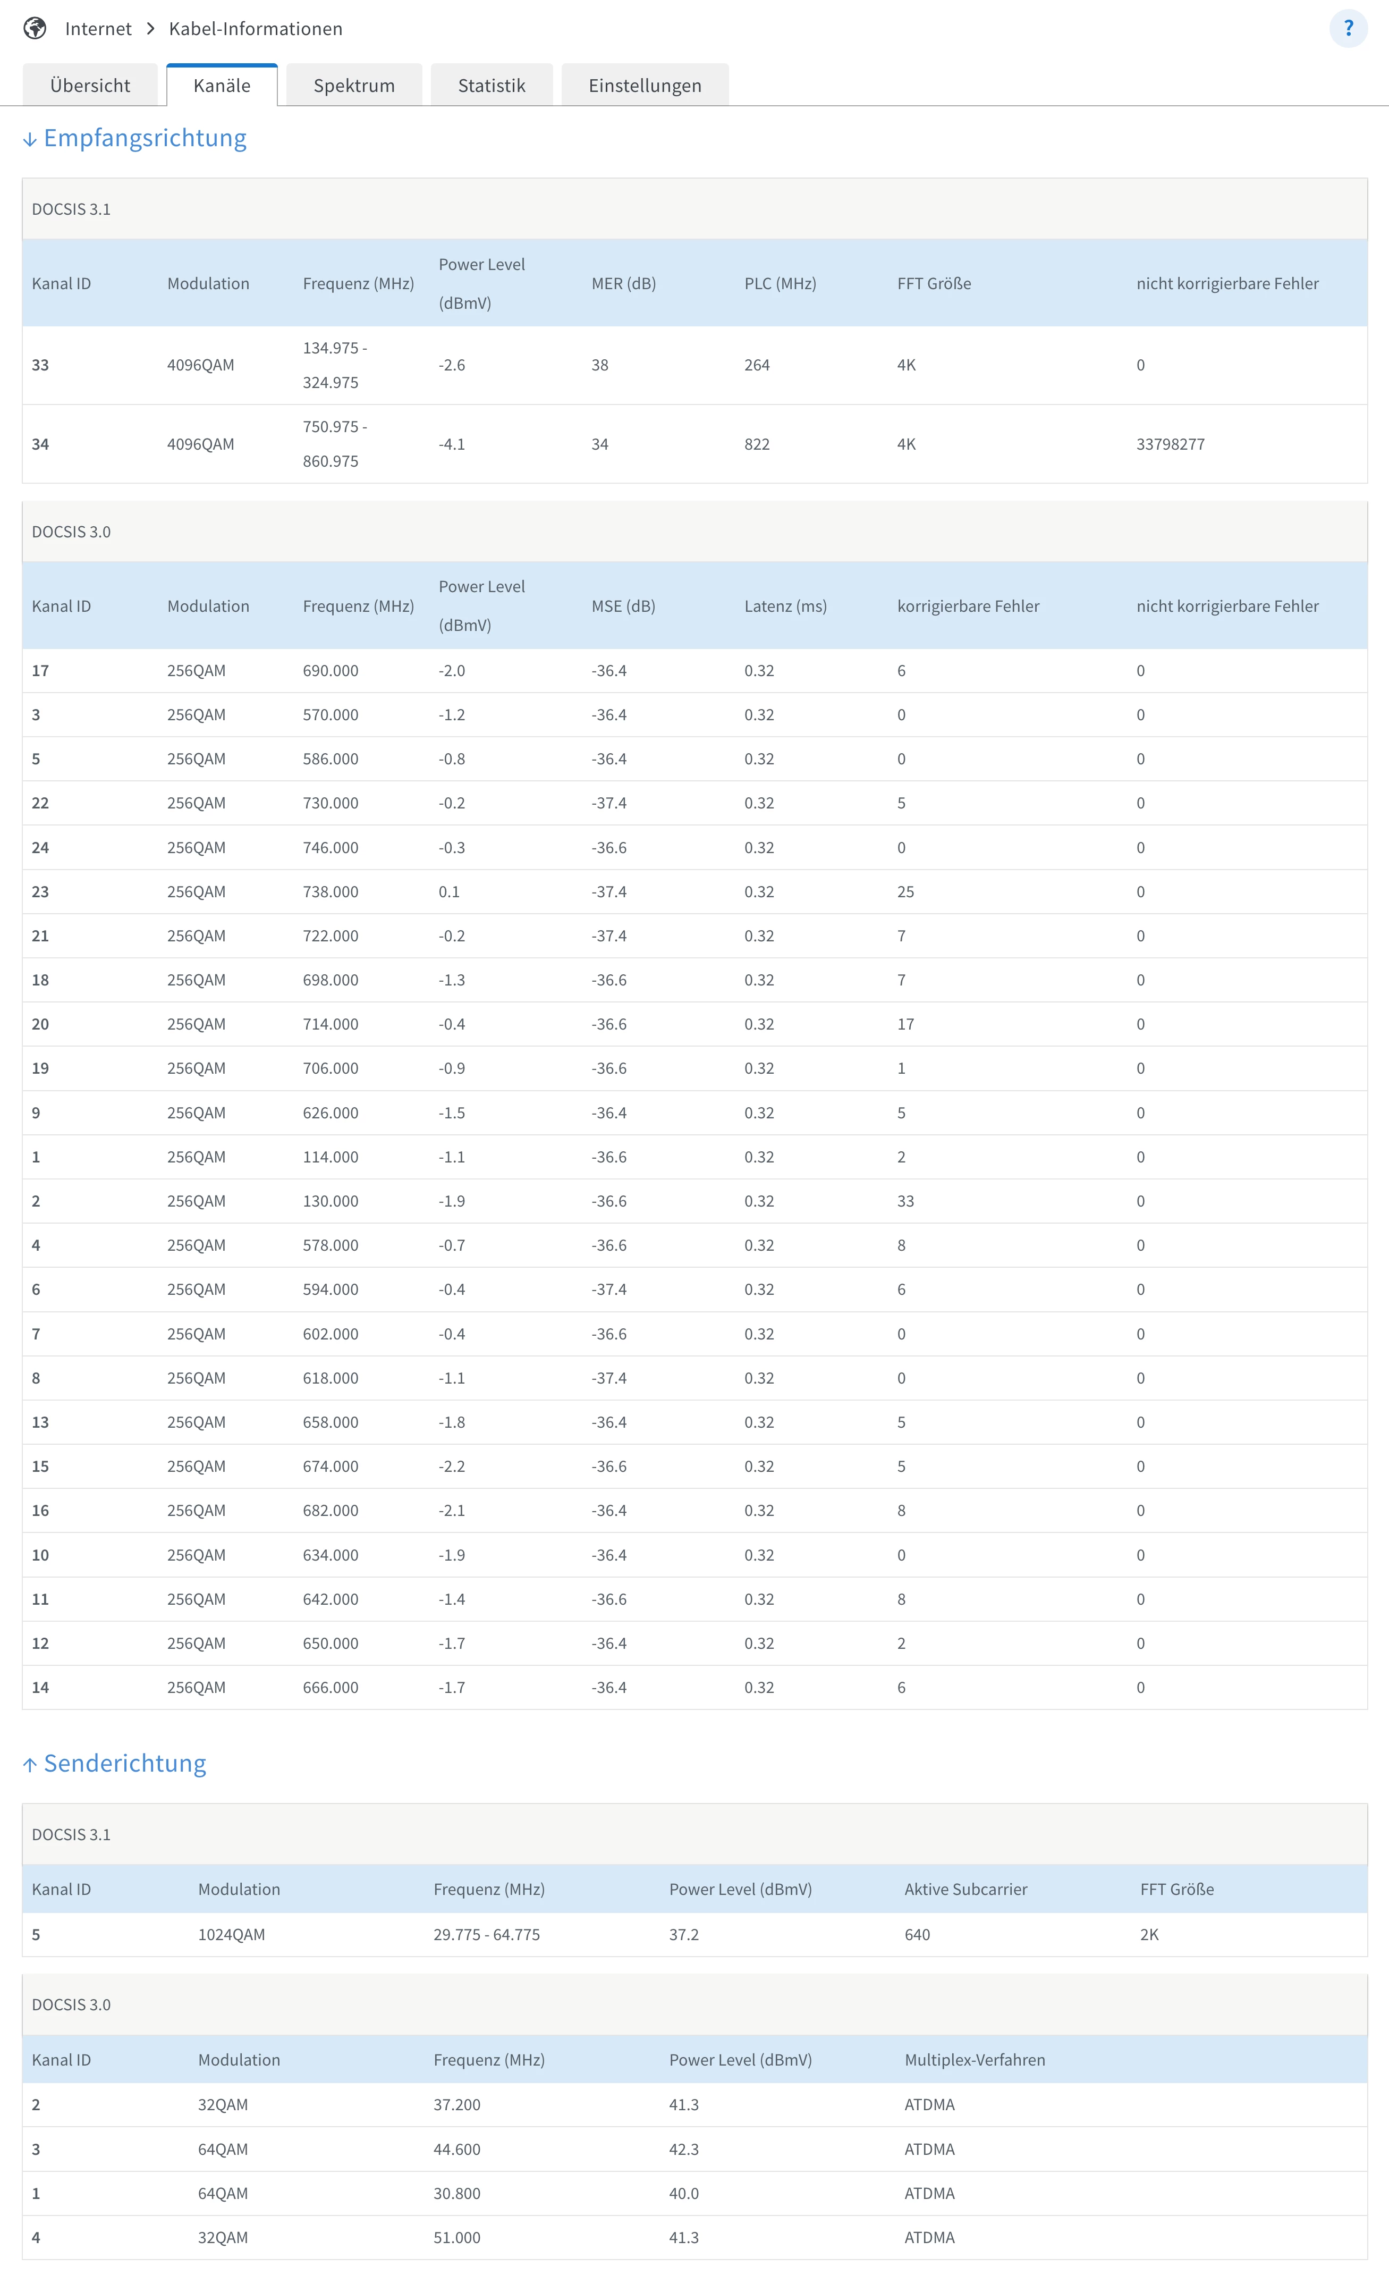Image resolution: width=1389 pixels, height=2275 pixels.
Task: Click the globe Internet icon
Action: coord(35,29)
